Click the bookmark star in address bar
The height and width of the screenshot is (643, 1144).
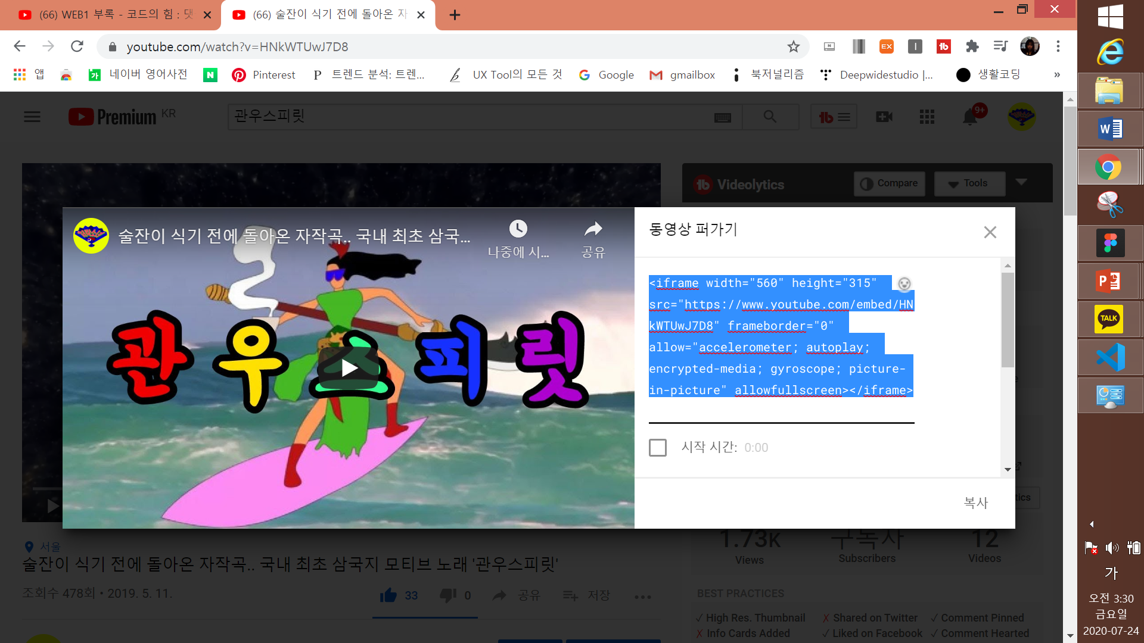[793, 46]
